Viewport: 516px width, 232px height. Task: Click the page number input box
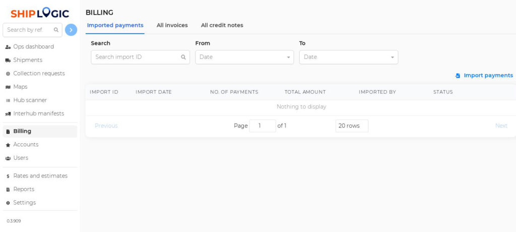(x=262, y=126)
